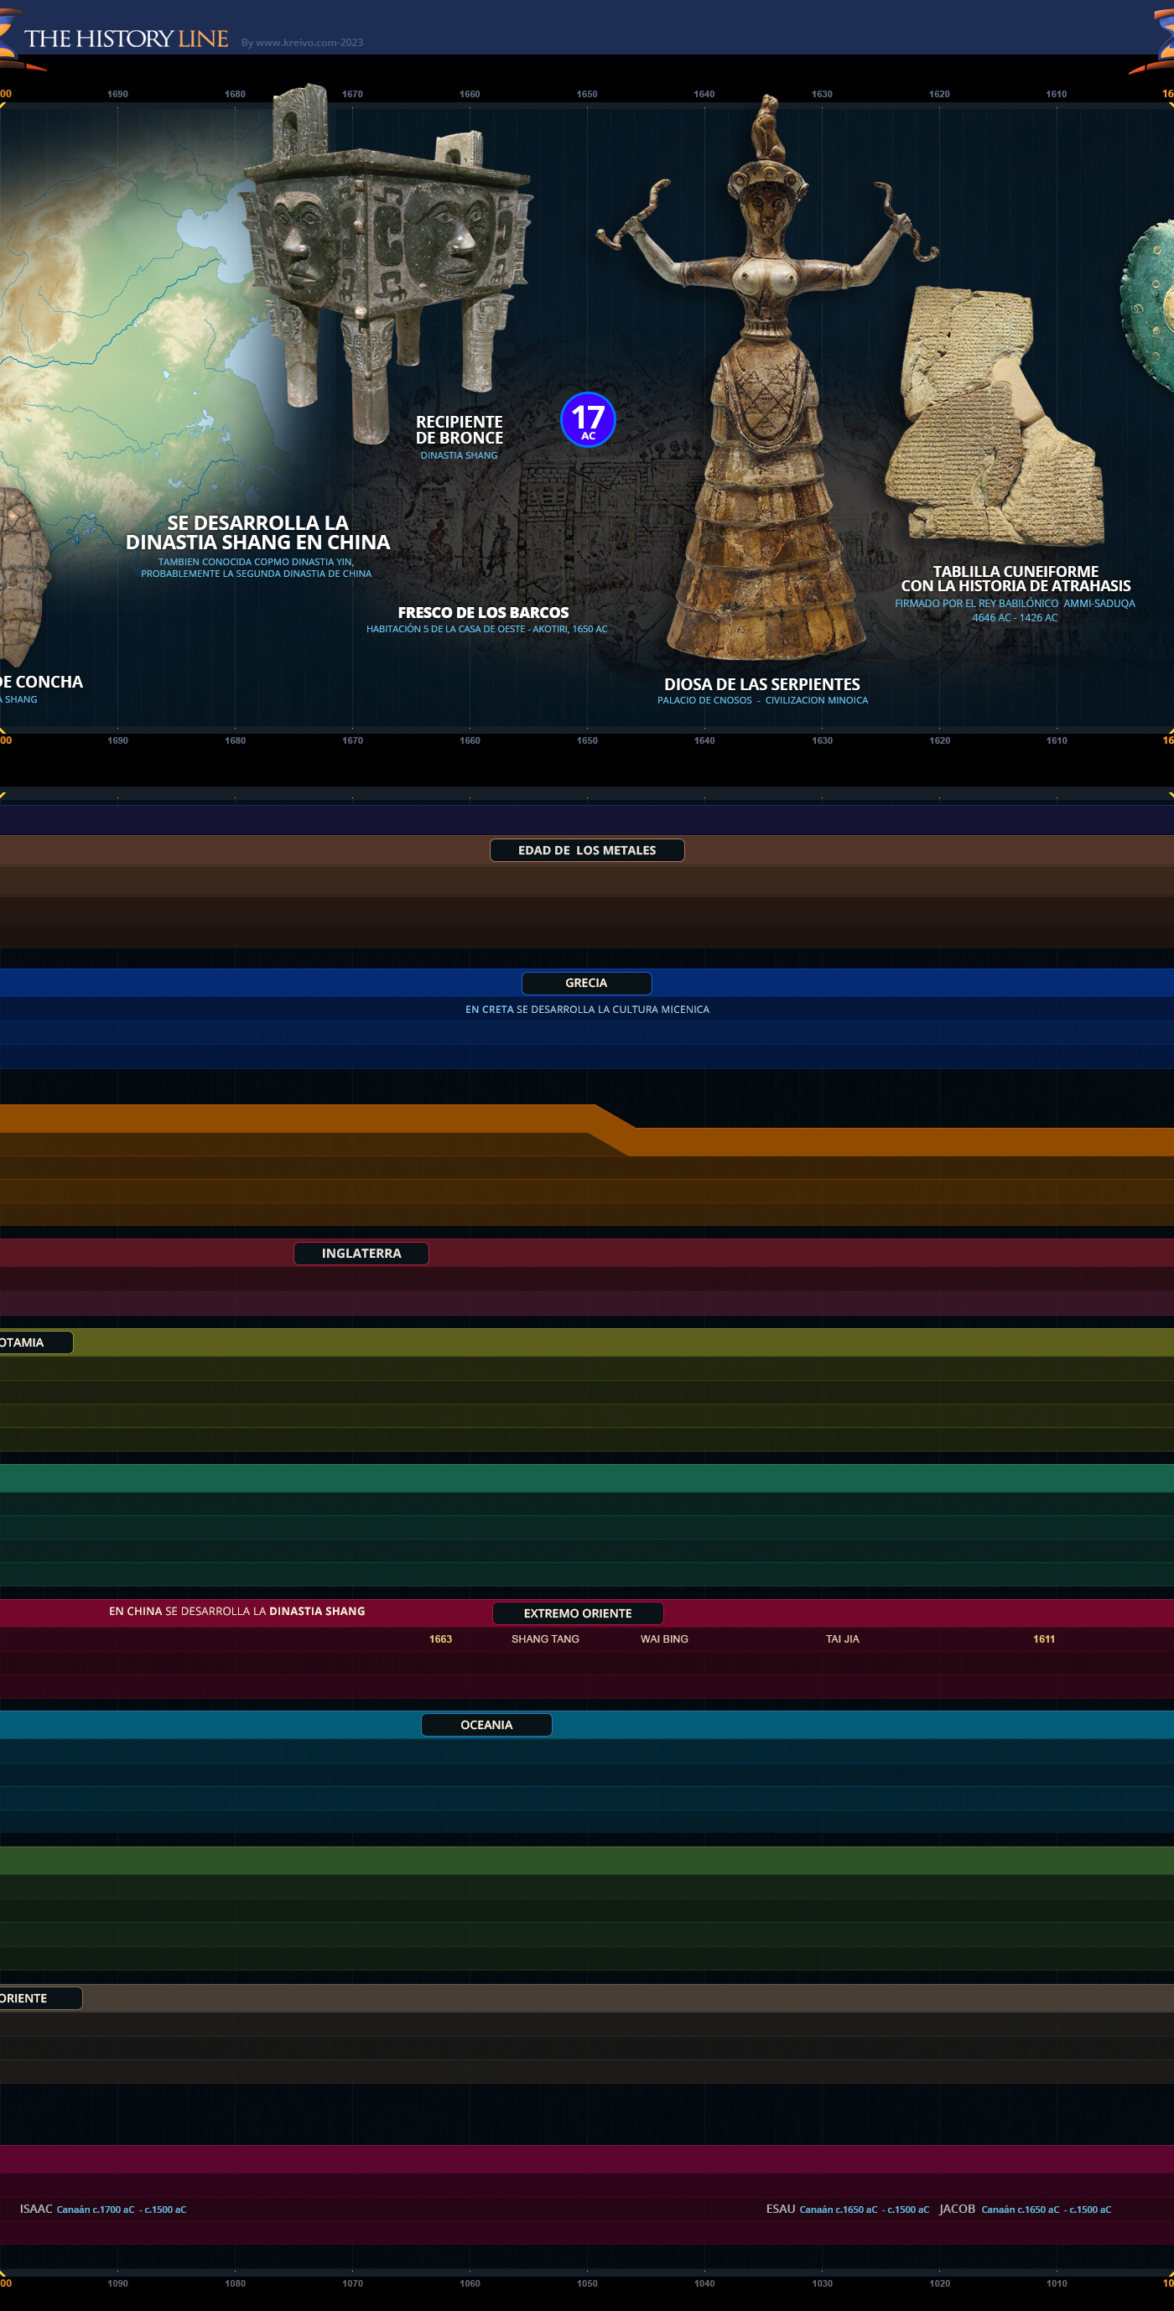Click the 1090 marker on the bottom ruler
1174x2311 pixels.
117,2283
